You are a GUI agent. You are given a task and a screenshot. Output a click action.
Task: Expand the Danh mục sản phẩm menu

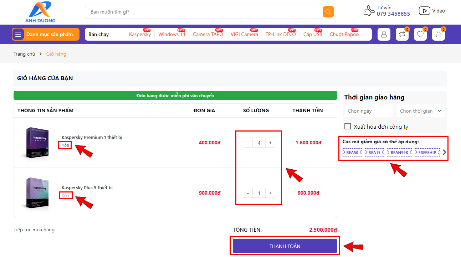pyautogui.click(x=46, y=34)
